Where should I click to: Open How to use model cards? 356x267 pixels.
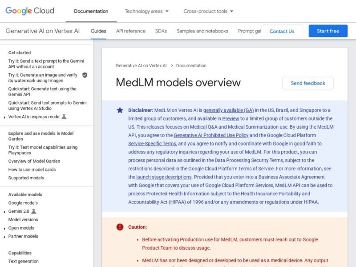click(32, 170)
